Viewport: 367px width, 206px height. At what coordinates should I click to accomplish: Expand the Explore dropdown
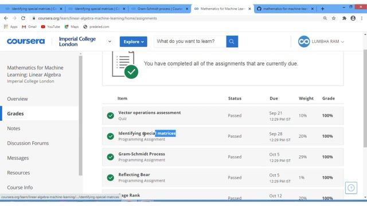click(x=134, y=42)
